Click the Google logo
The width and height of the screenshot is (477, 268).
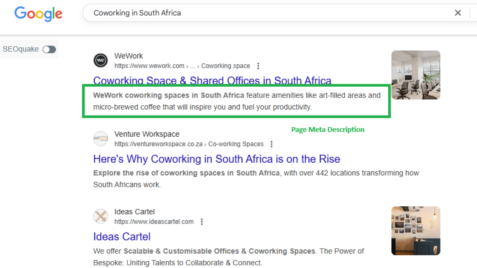tap(38, 14)
